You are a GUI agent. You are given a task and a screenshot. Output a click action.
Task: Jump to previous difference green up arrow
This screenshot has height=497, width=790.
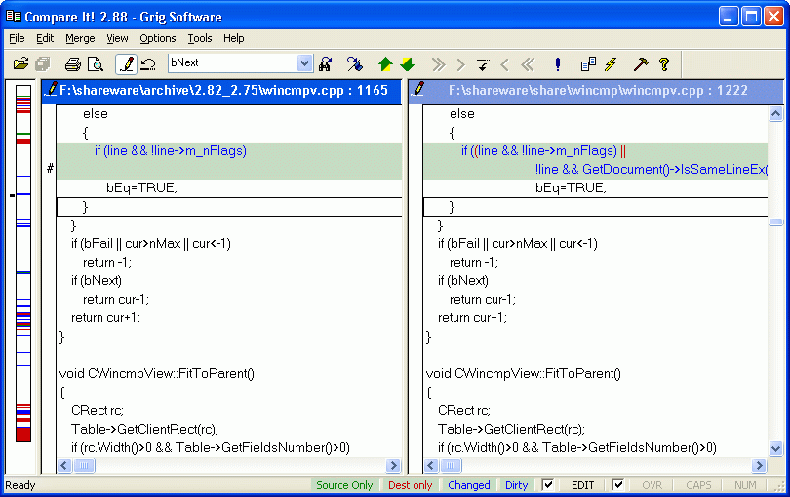pyautogui.click(x=385, y=64)
